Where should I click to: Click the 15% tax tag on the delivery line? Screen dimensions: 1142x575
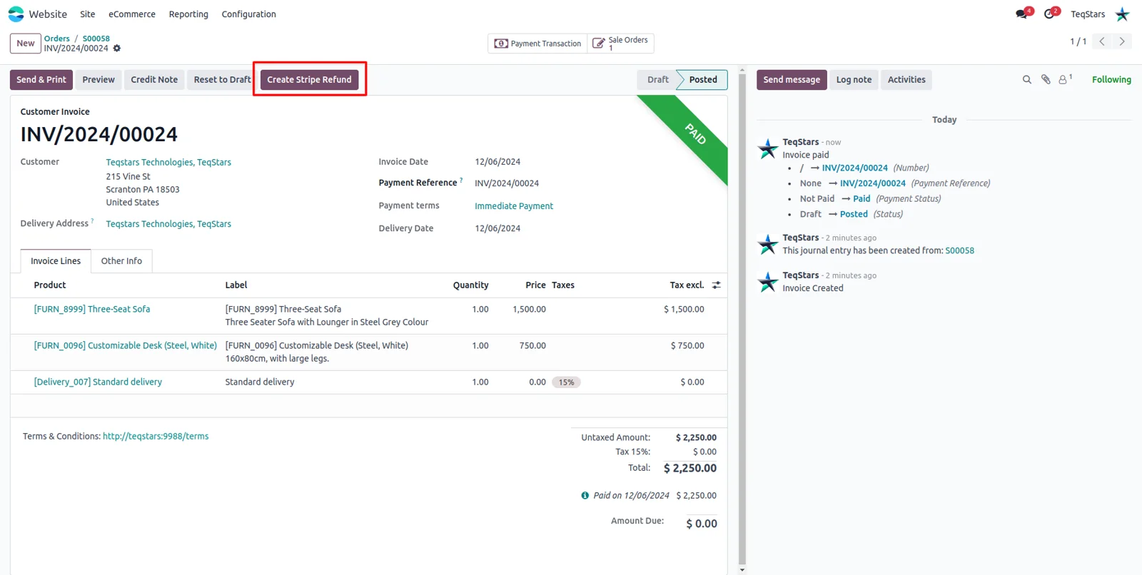click(566, 382)
